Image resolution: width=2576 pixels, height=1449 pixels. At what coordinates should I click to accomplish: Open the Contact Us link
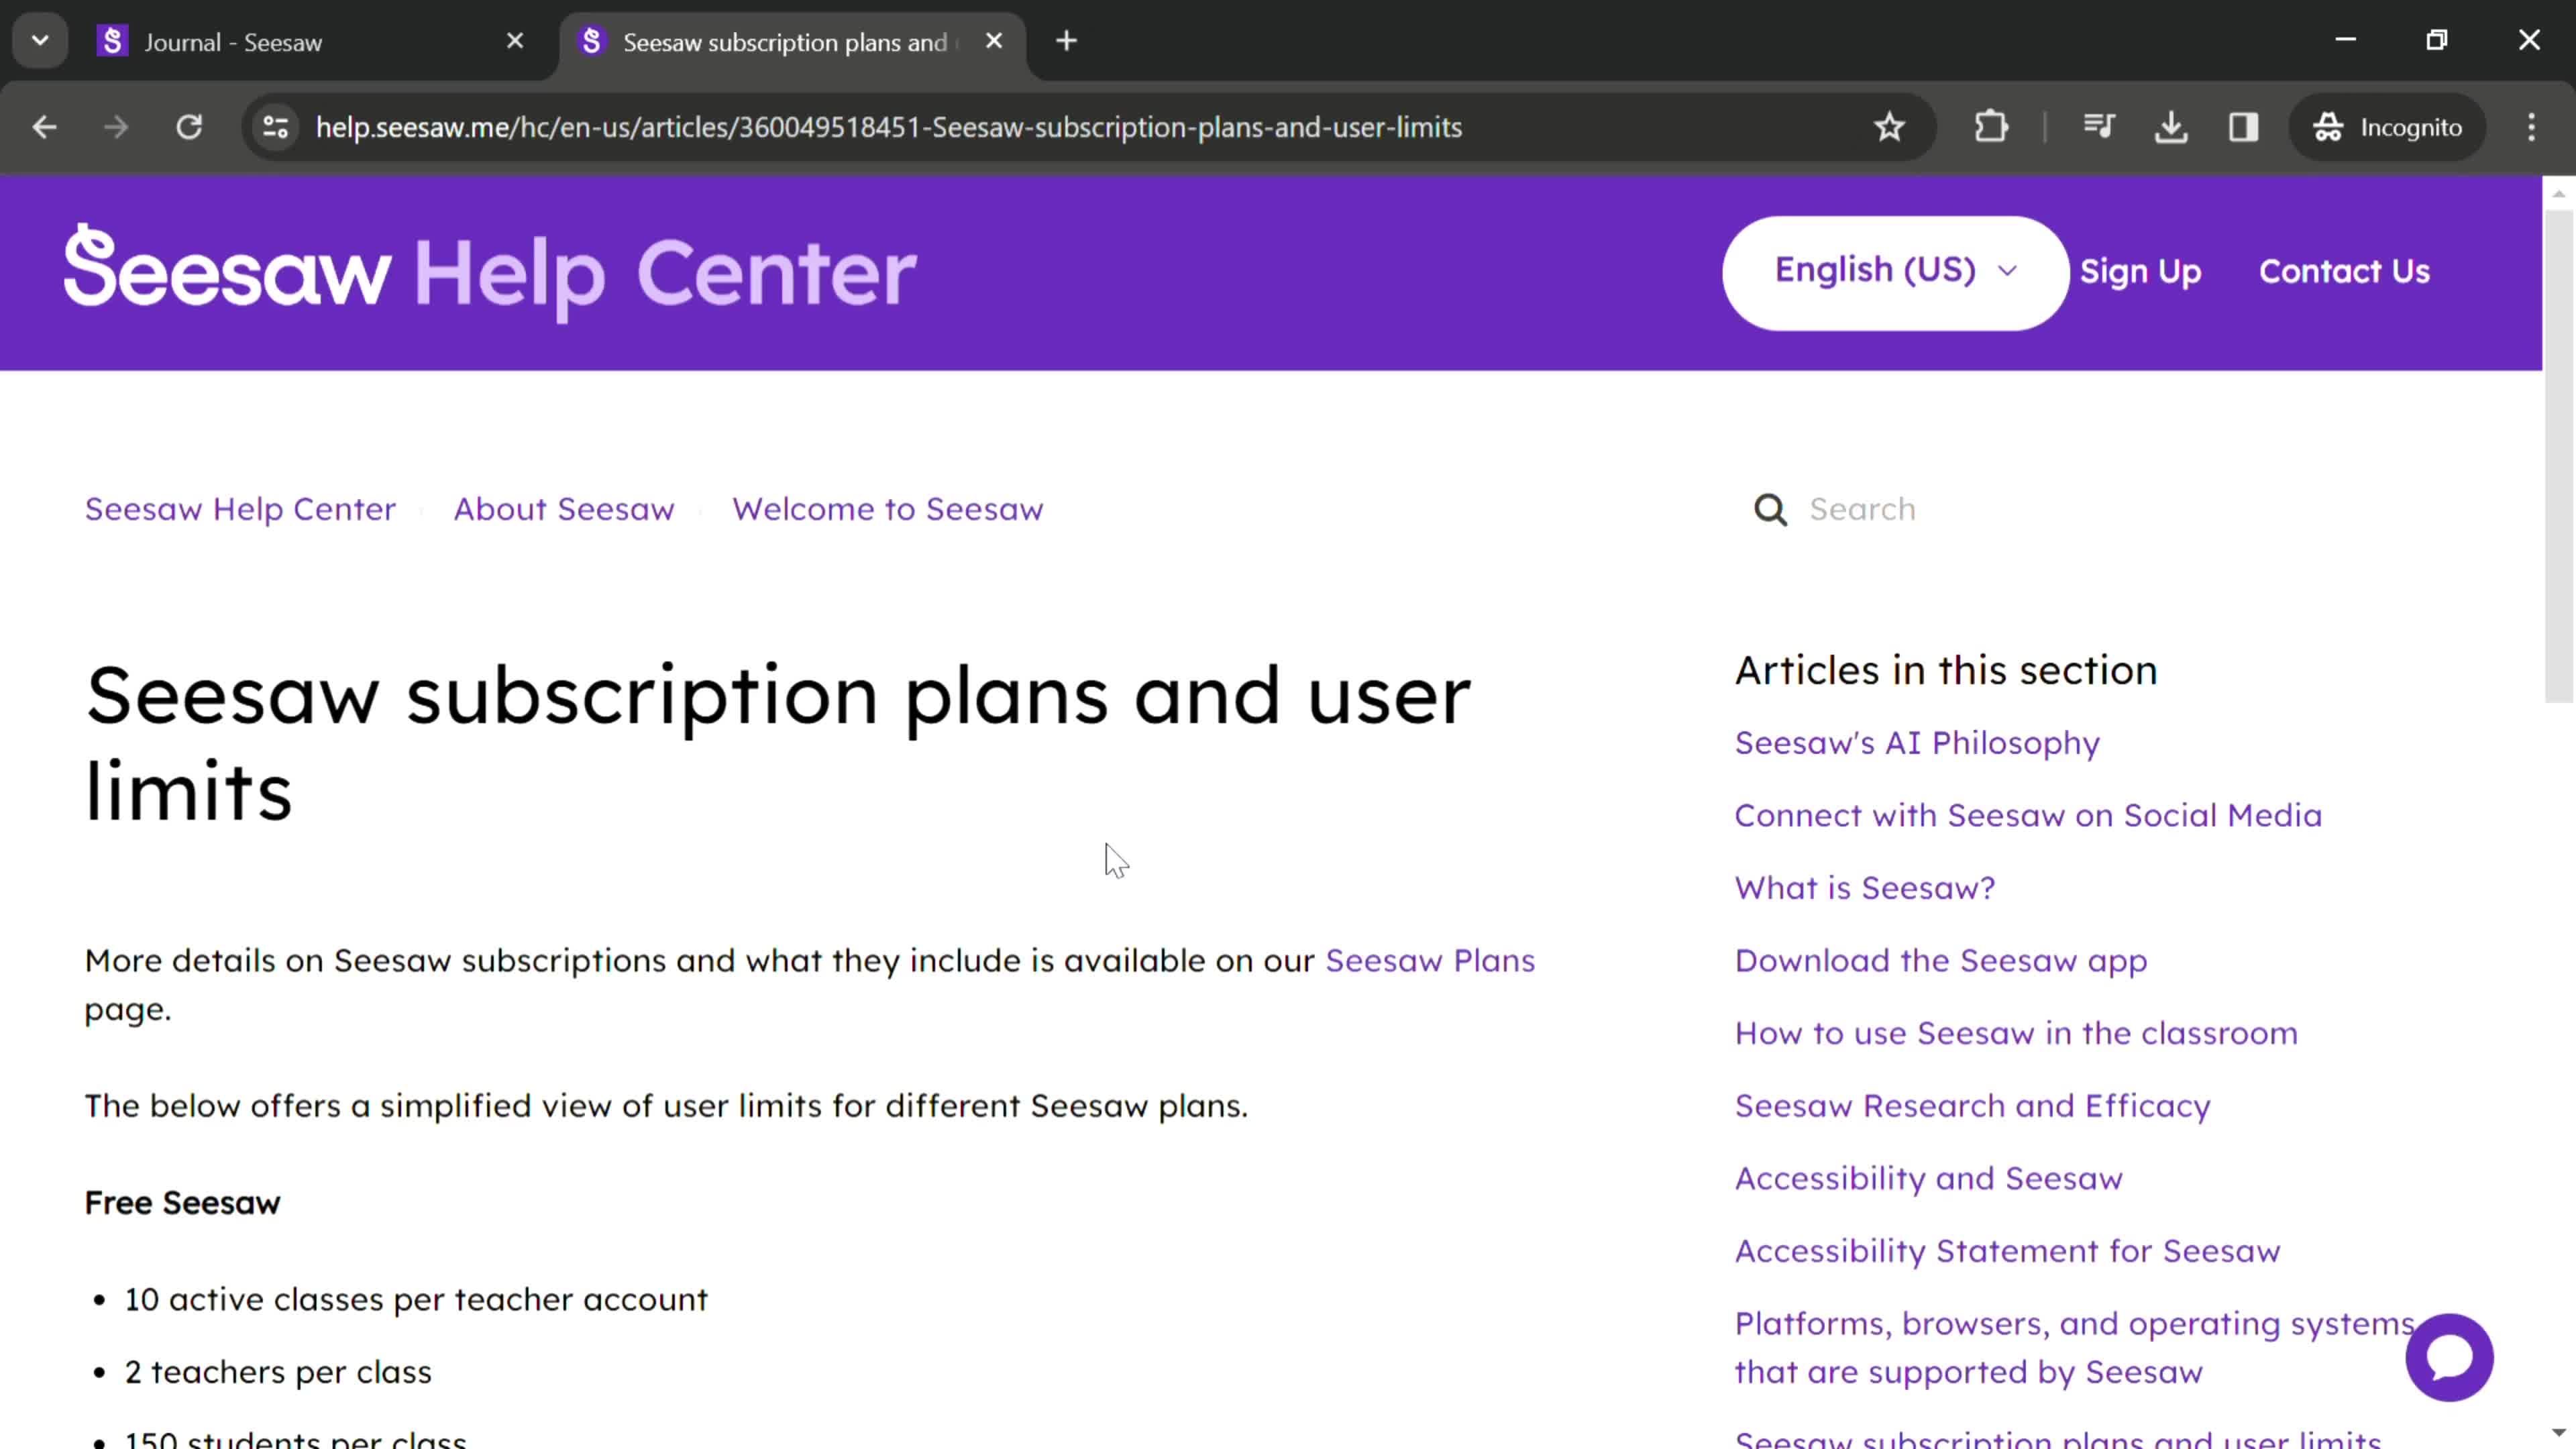click(x=2344, y=271)
